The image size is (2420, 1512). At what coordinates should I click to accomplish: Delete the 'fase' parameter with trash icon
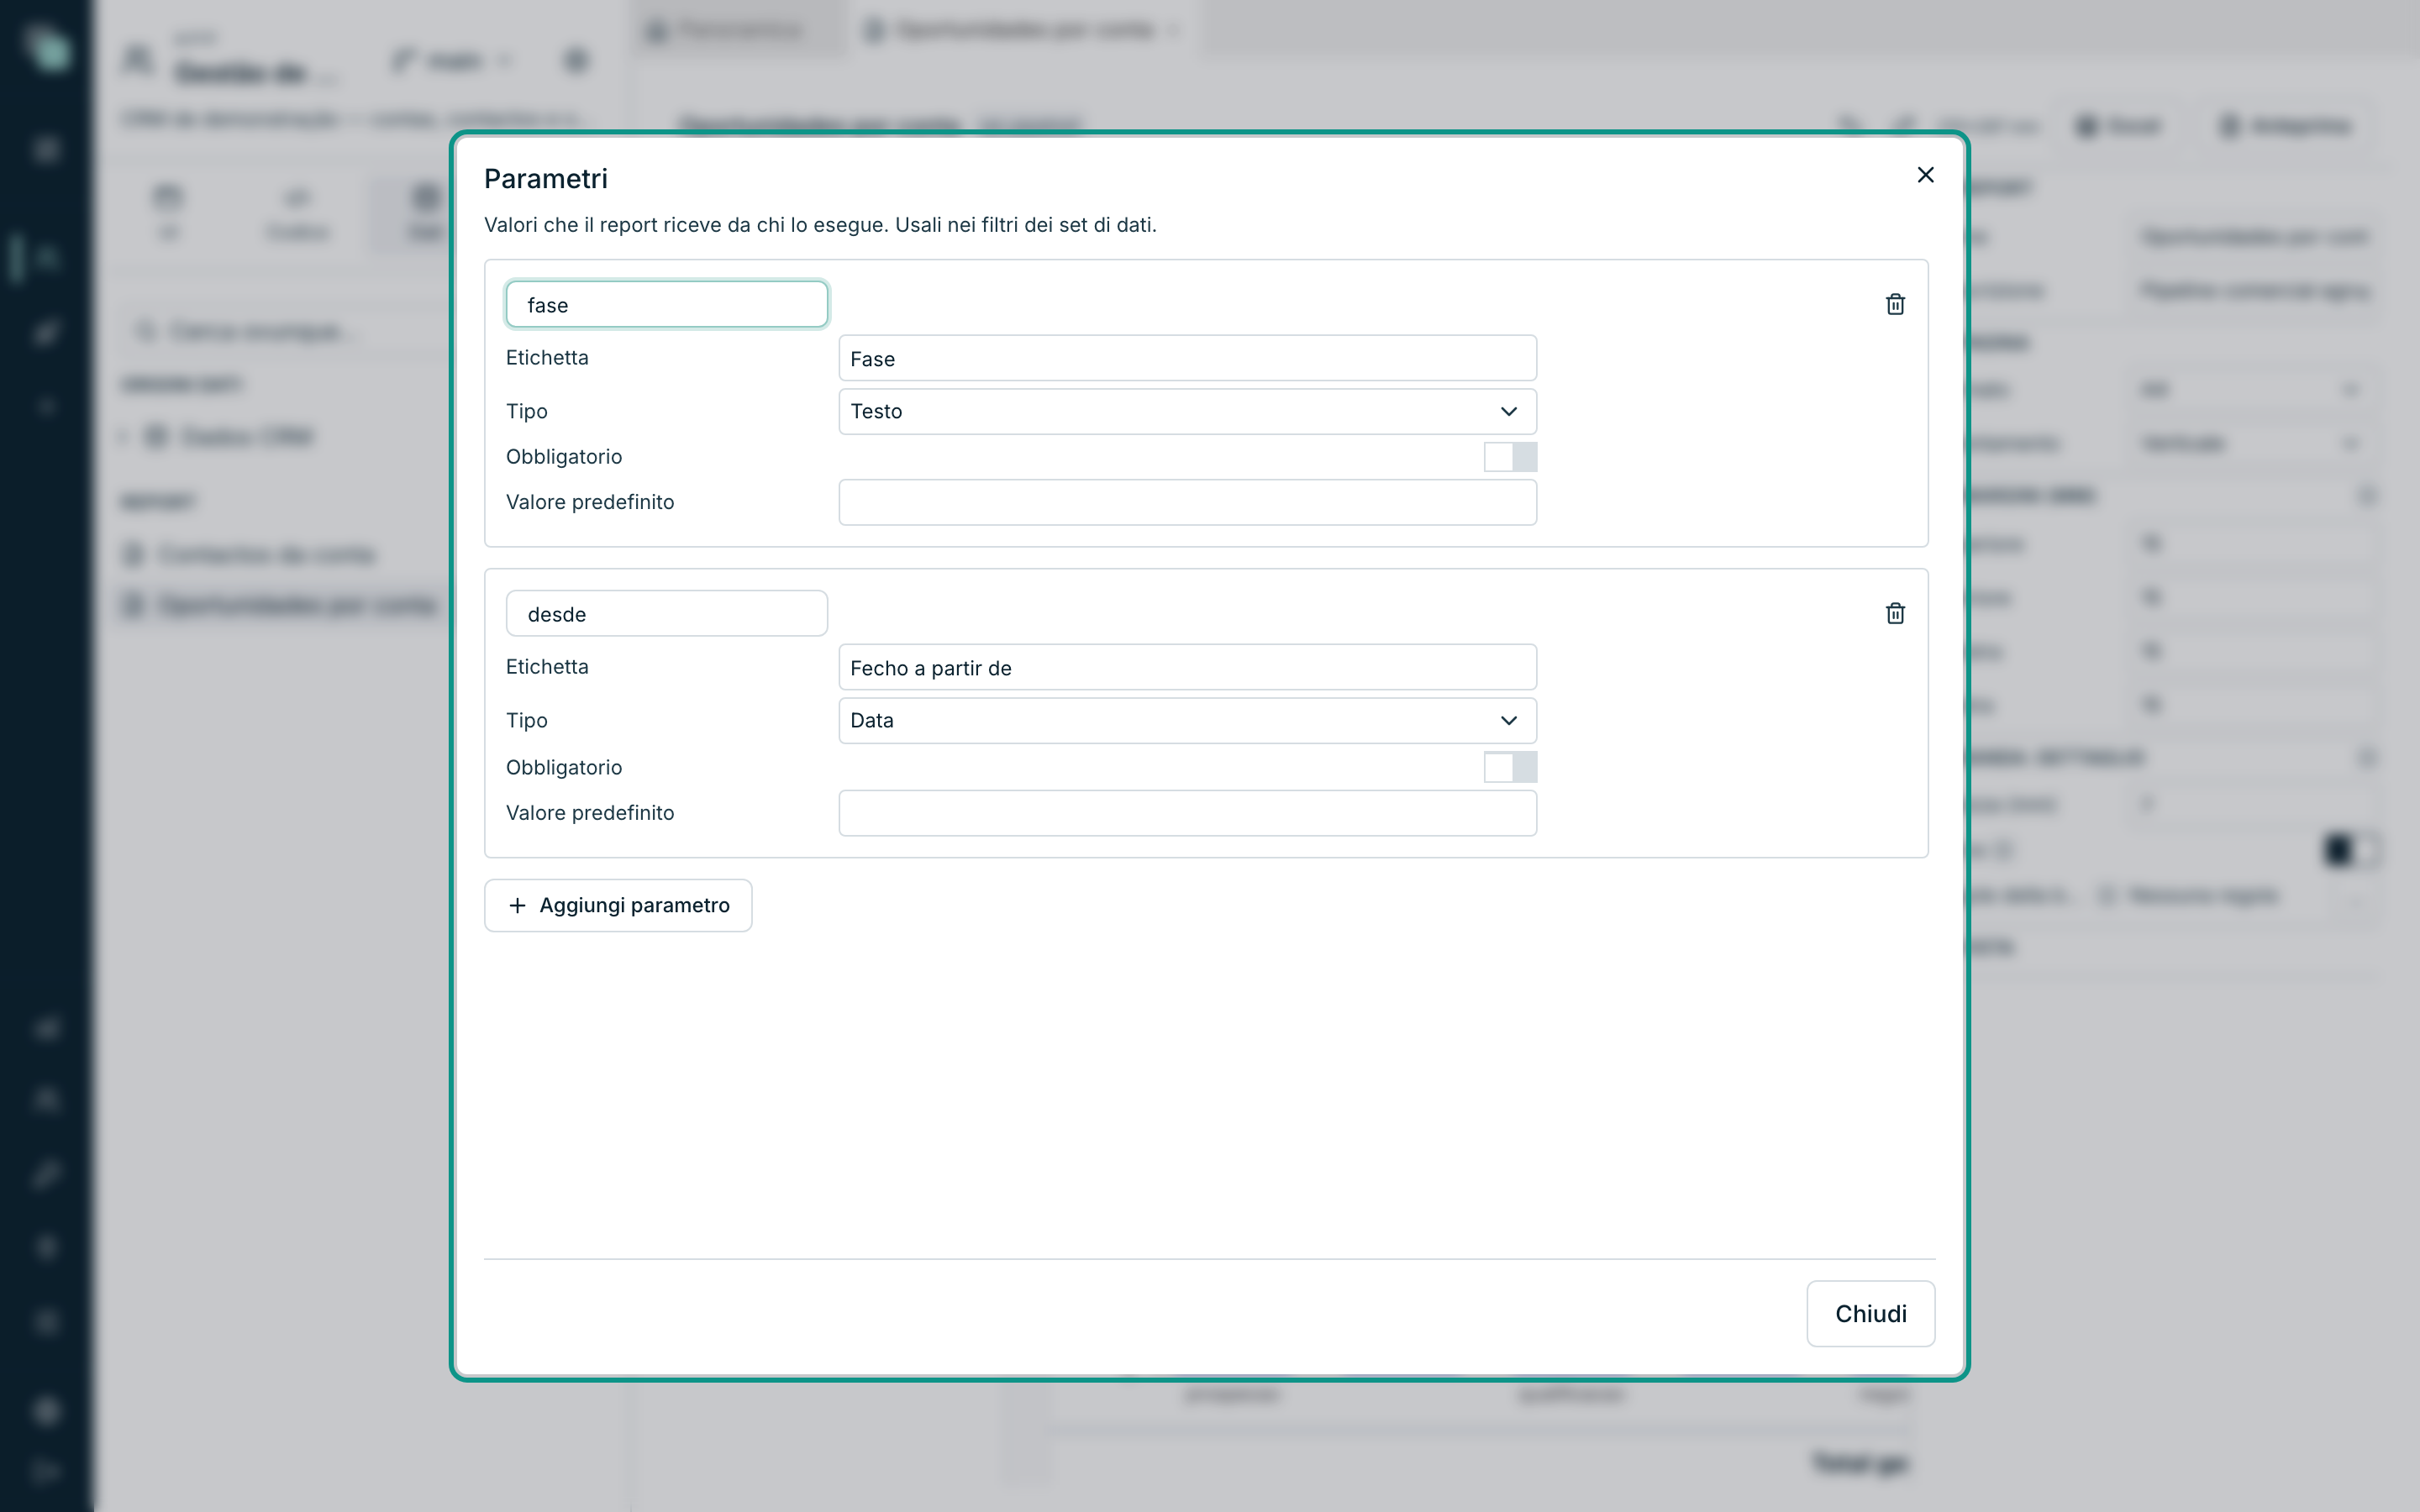(x=1895, y=304)
